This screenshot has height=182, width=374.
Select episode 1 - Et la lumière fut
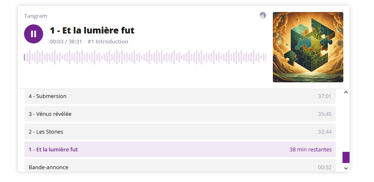tap(53, 149)
